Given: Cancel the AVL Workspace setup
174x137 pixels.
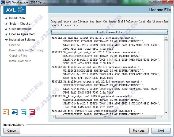Looking at the screenshot, I should point(12,131).
